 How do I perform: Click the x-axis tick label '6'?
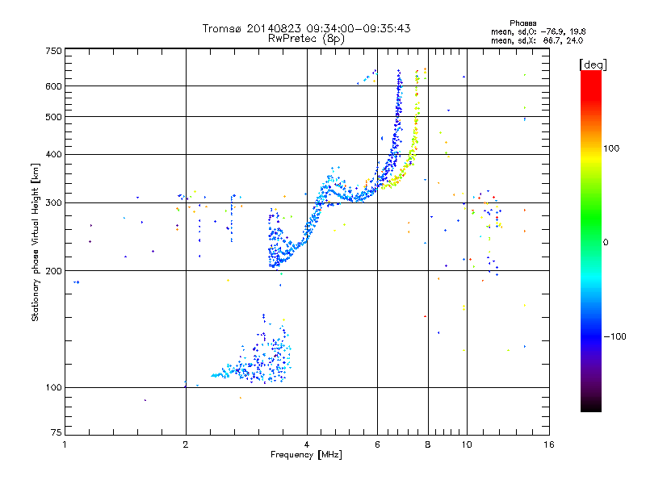pyautogui.click(x=377, y=444)
